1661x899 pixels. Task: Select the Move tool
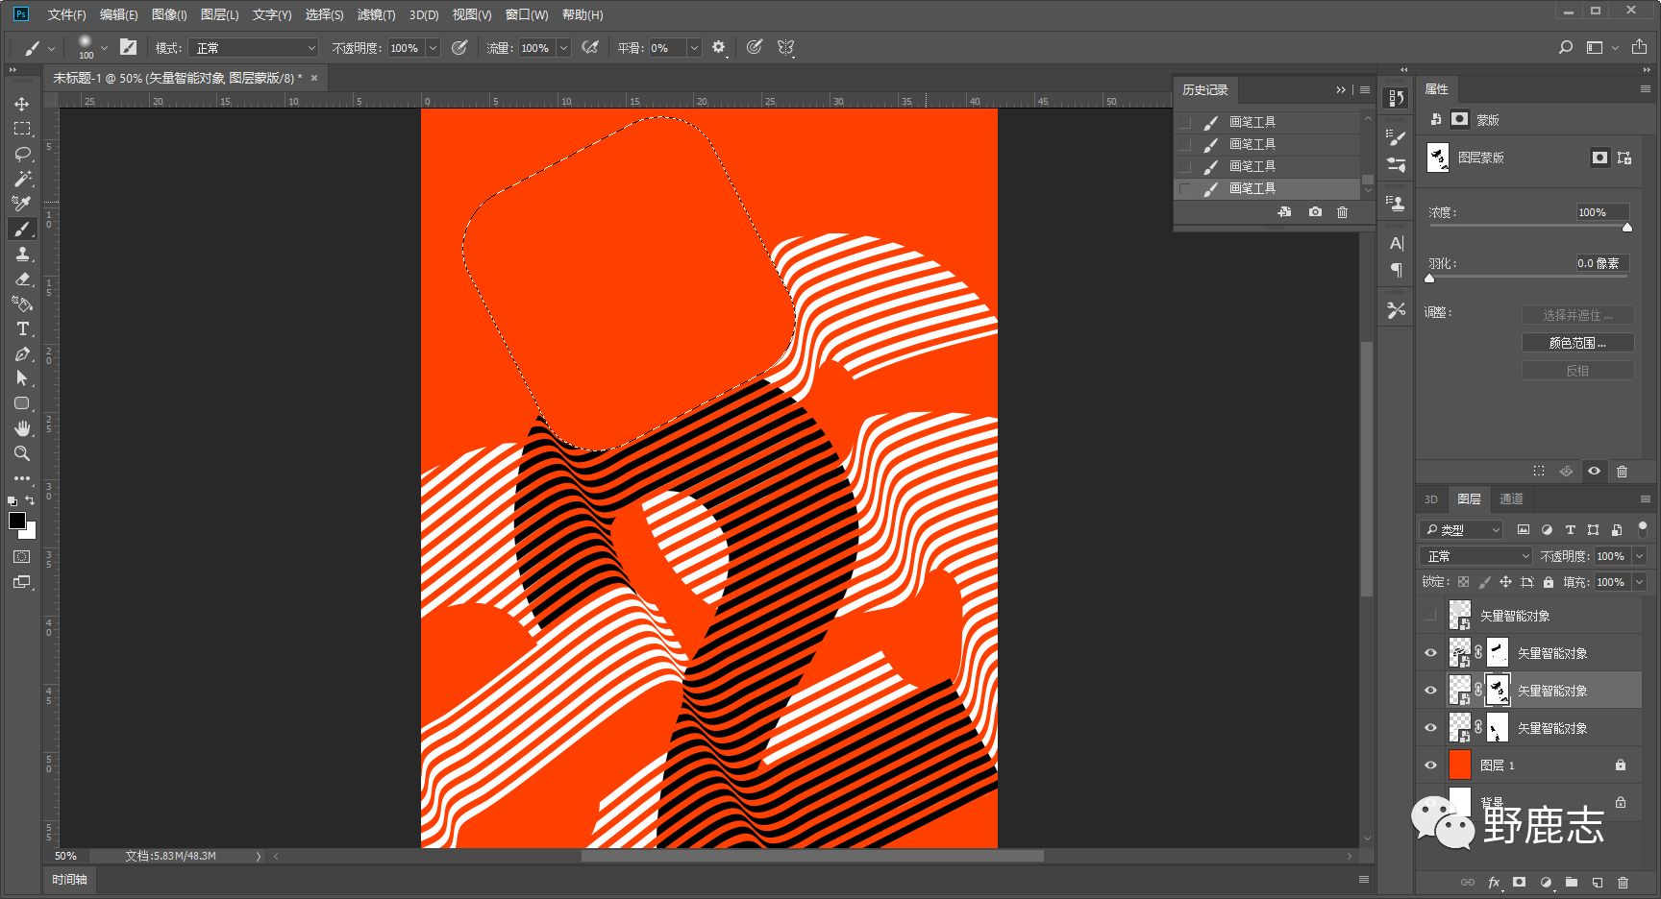click(21, 104)
